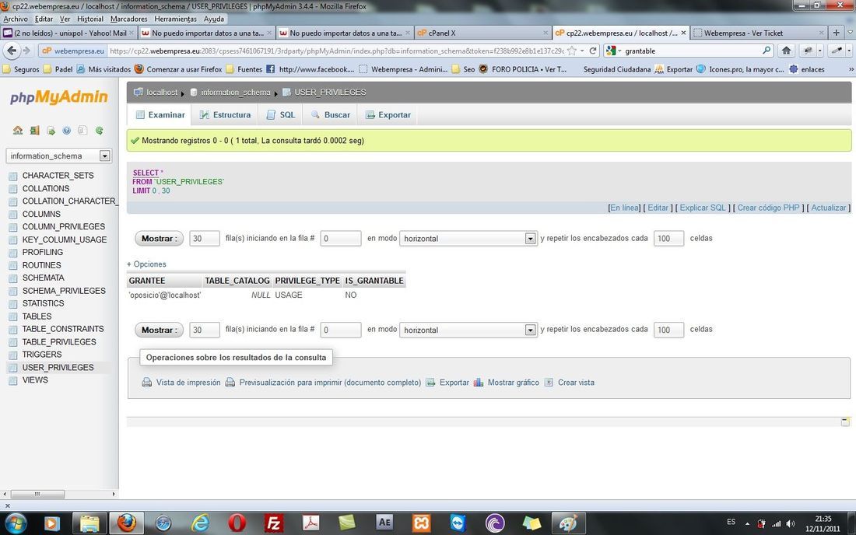
Task: Open a new tab with the plus button
Action: tap(836, 33)
